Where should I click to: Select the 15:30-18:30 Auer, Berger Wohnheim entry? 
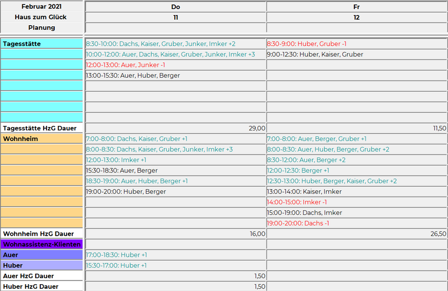(122, 171)
